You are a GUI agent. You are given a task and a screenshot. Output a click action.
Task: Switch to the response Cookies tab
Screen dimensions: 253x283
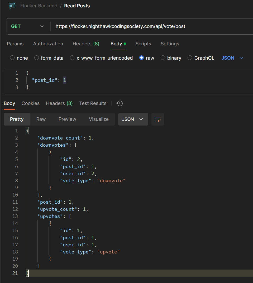pyautogui.click(x=31, y=103)
